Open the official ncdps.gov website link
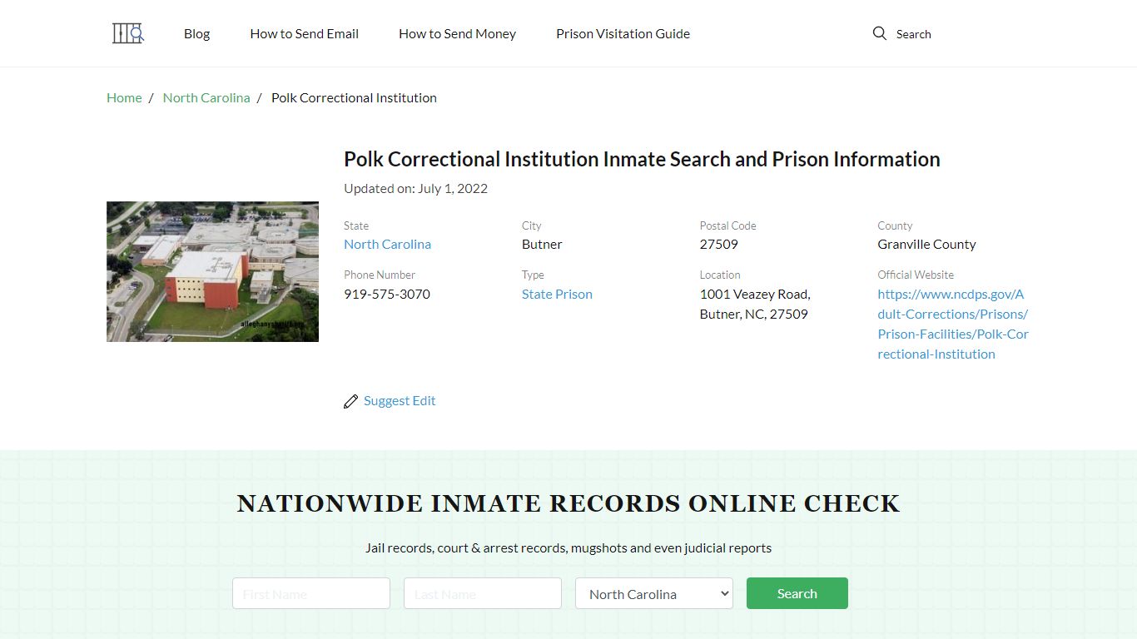1137x639 pixels. tap(953, 324)
